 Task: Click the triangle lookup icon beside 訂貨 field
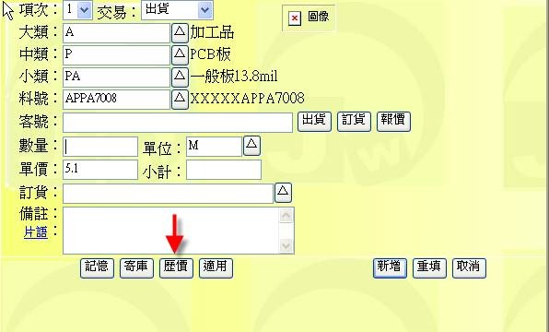pos(283,193)
